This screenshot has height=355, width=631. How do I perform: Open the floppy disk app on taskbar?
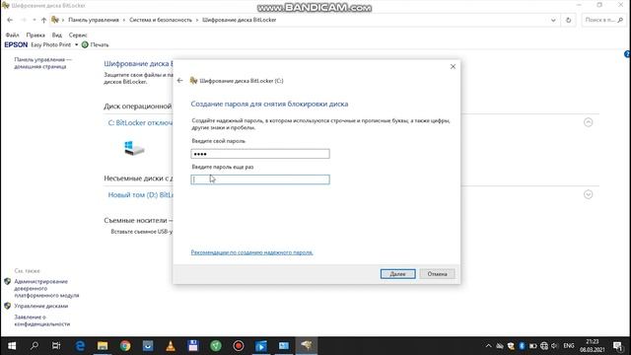pos(193,346)
